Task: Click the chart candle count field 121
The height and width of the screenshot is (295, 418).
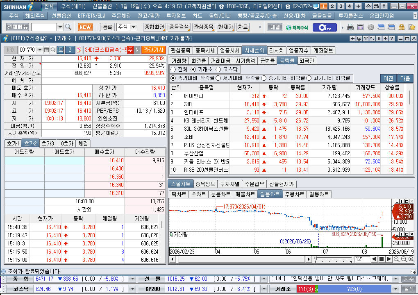Action: (362, 259)
